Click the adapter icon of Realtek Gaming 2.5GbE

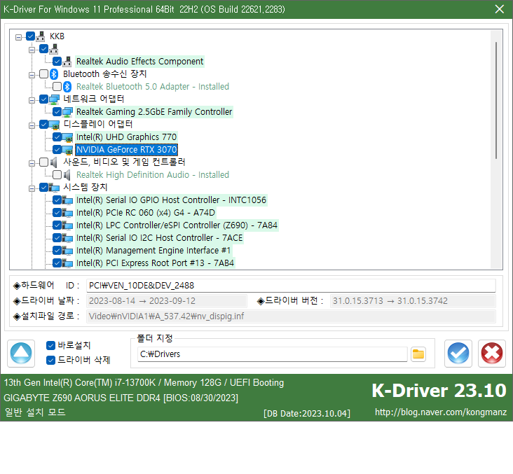click(x=67, y=112)
